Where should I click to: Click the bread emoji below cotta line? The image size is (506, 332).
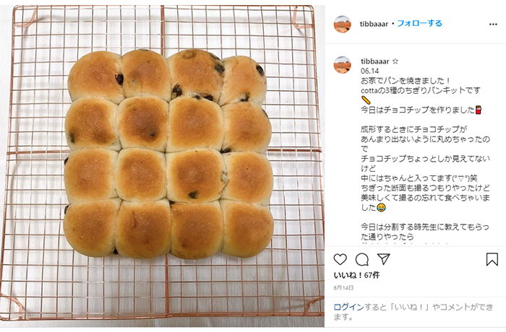365,100
